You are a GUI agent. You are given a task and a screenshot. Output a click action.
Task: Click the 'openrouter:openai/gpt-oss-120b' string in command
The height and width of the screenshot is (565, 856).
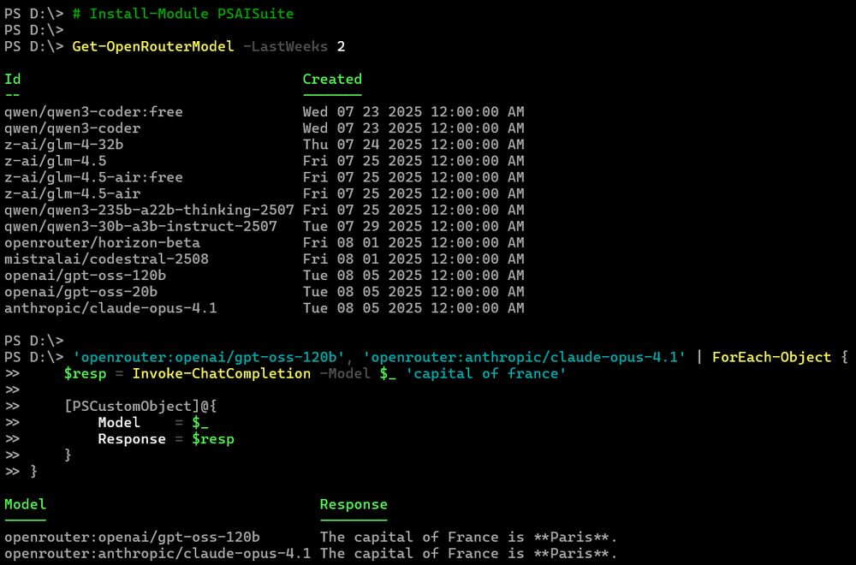tap(209, 358)
